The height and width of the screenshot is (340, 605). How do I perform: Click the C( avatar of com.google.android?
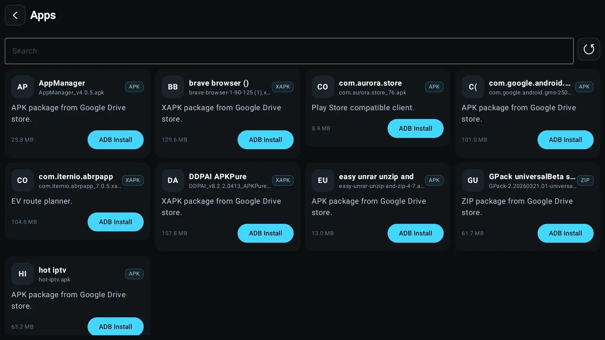473,87
